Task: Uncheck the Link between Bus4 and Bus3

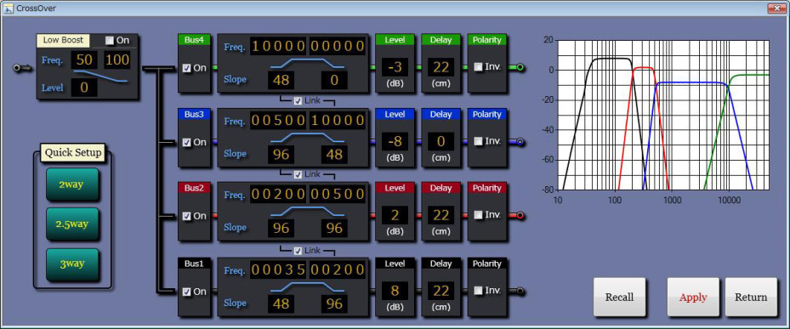Action: tap(298, 101)
